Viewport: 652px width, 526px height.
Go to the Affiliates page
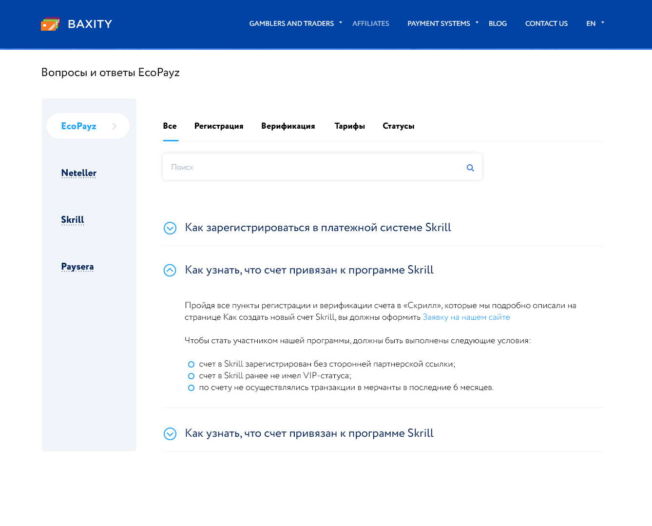(370, 23)
